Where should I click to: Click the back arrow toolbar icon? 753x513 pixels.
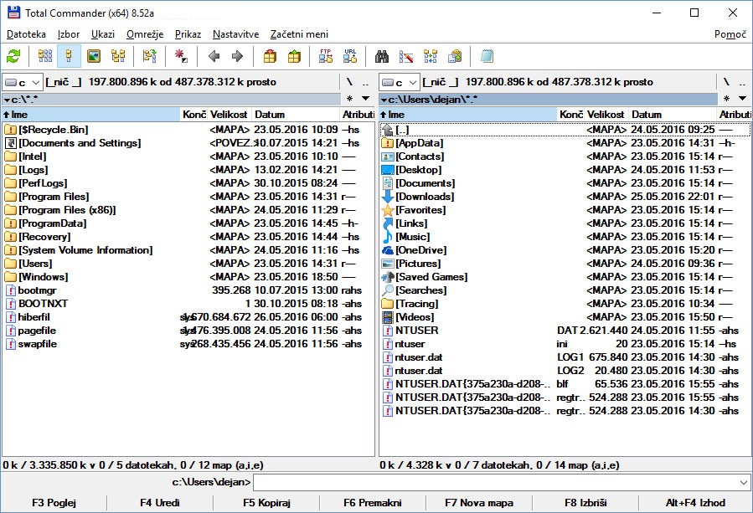pos(214,57)
